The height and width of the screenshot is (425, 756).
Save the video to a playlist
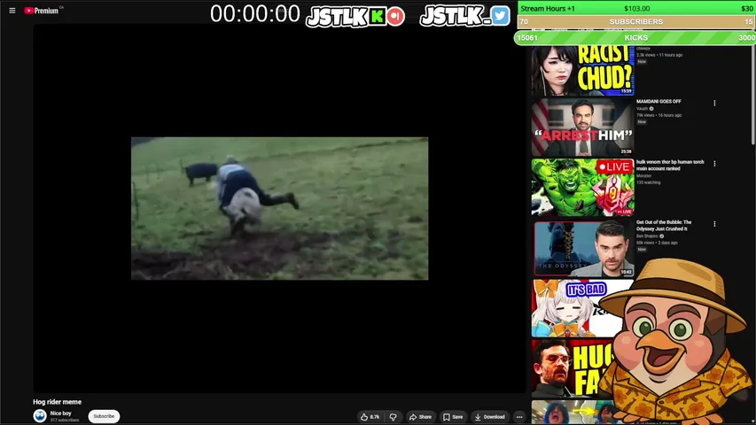[x=453, y=417]
